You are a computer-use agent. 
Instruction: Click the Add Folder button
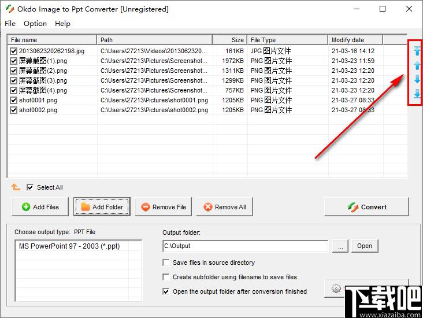pyautogui.click(x=102, y=207)
